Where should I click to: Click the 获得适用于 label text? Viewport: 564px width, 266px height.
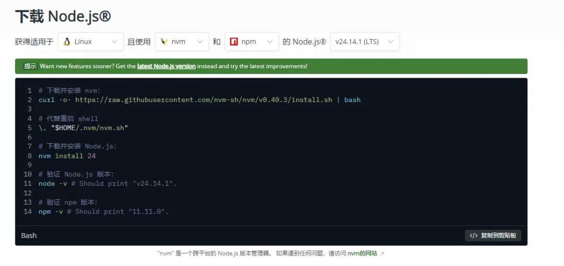click(34, 42)
